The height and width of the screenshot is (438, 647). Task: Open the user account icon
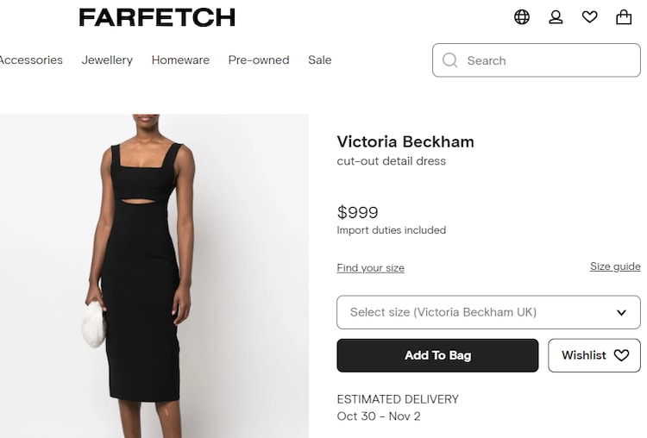pos(556,17)
